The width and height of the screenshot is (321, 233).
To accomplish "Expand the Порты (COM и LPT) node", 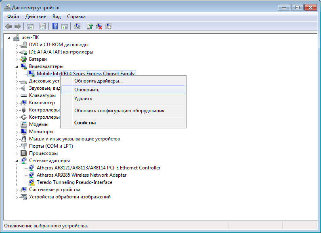I will pyautogui.click(x=17, y=146).
